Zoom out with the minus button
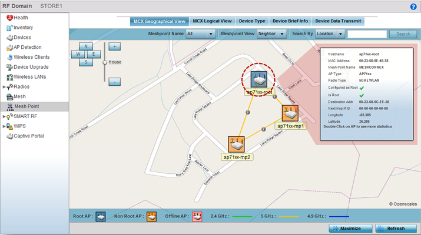The image size is (421, 235). point(115,82)
